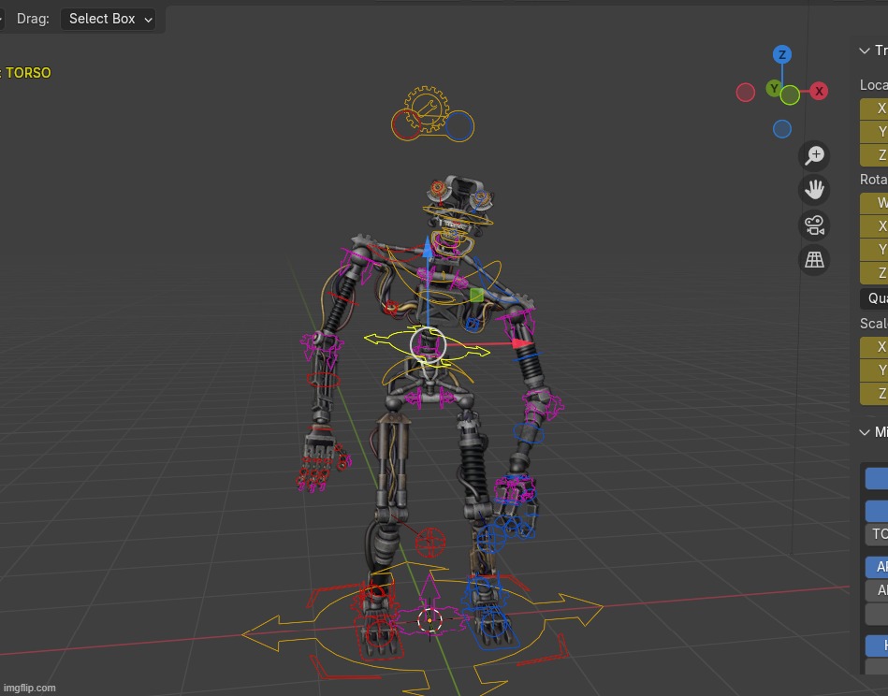Click the green Y axis on navigation gizmo

tap(774, 88)
